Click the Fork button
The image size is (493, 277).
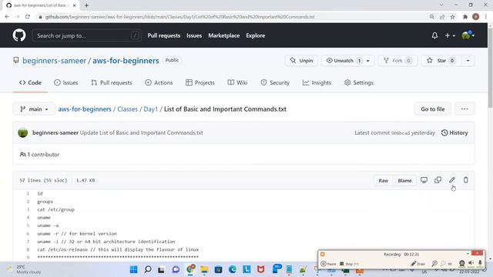397,61
